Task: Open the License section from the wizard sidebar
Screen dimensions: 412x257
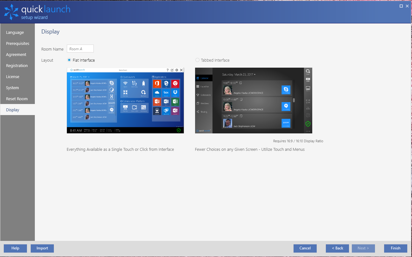Action: tap(13, 76)
